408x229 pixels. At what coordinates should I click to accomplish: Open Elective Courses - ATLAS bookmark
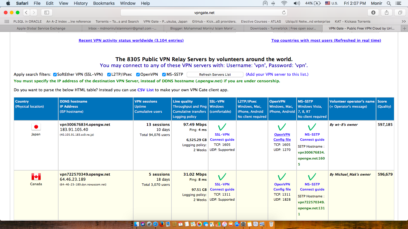(x=261, y=21)
